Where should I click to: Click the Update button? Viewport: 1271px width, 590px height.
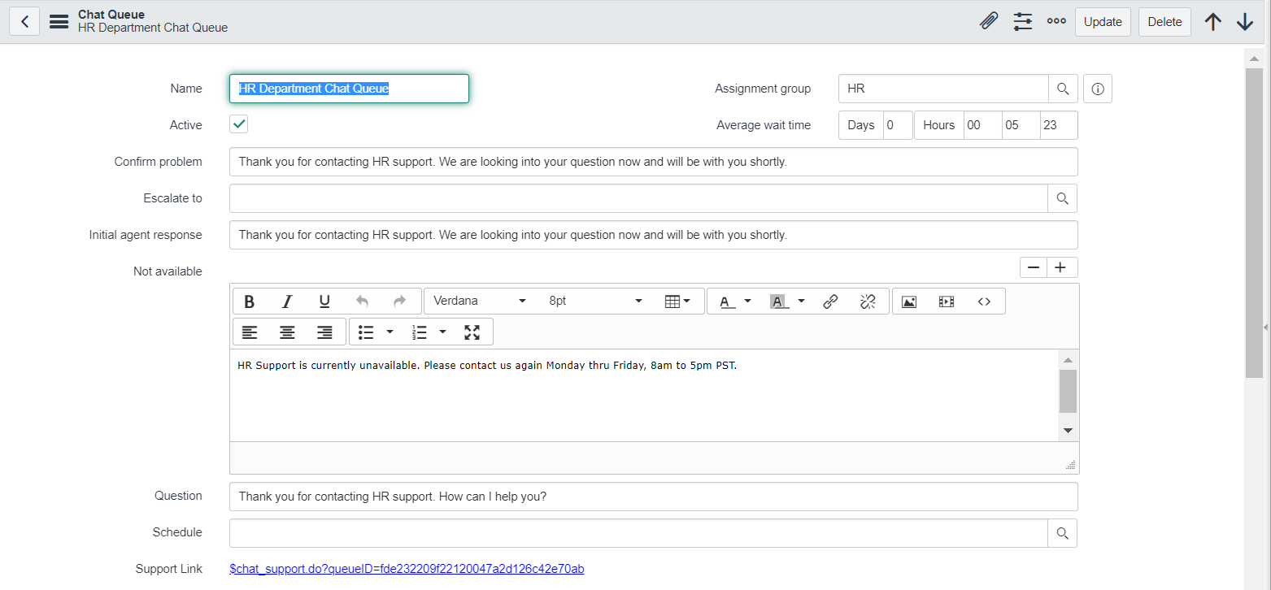coord(1103,22)
